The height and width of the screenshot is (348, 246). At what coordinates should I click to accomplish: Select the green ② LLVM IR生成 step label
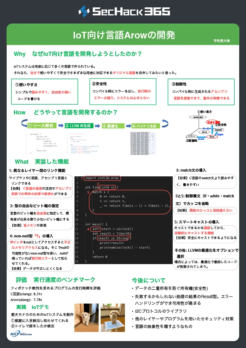pyautogui.click(x=79, y=126)
